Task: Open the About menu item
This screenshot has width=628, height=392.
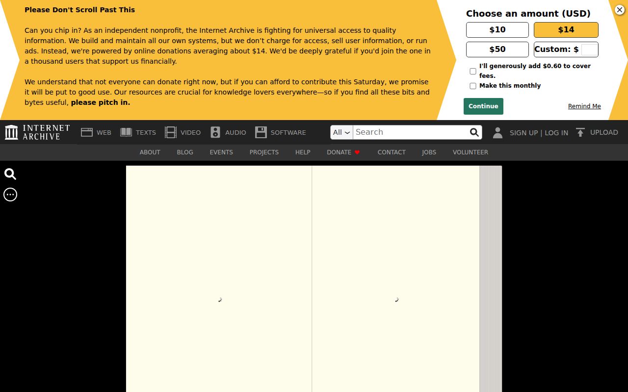Action: click(150, 152)
